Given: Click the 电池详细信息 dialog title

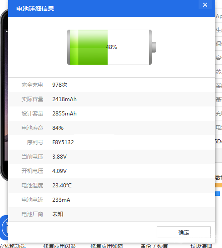Looking at the screenshot, I should click(x=35, y=9).
